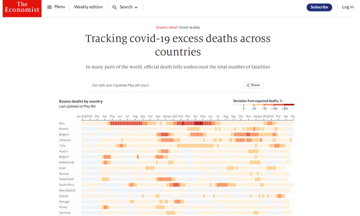Click the Search magnifying glass icon
The width and height of the screenshot is (360, 216).
[x=114, y=7]
